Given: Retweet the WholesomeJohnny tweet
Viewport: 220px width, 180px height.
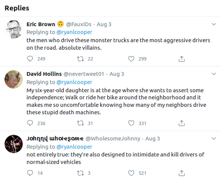Looking at the screenshot, I should tap(80, 173).
